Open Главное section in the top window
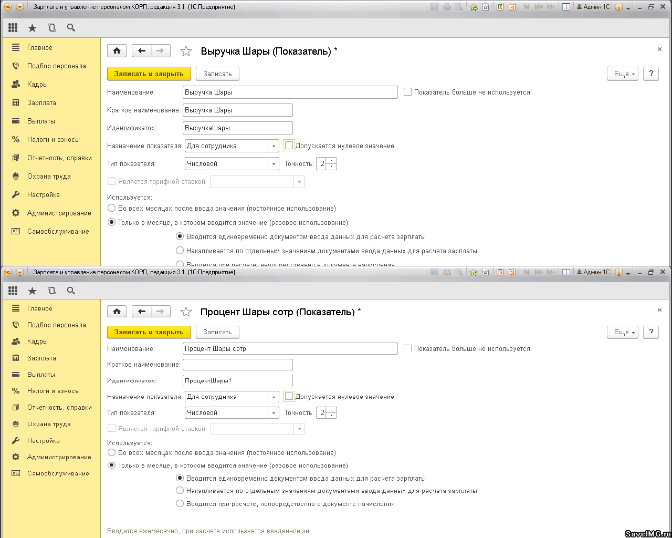Screen dimensions: 672x538 40,47
